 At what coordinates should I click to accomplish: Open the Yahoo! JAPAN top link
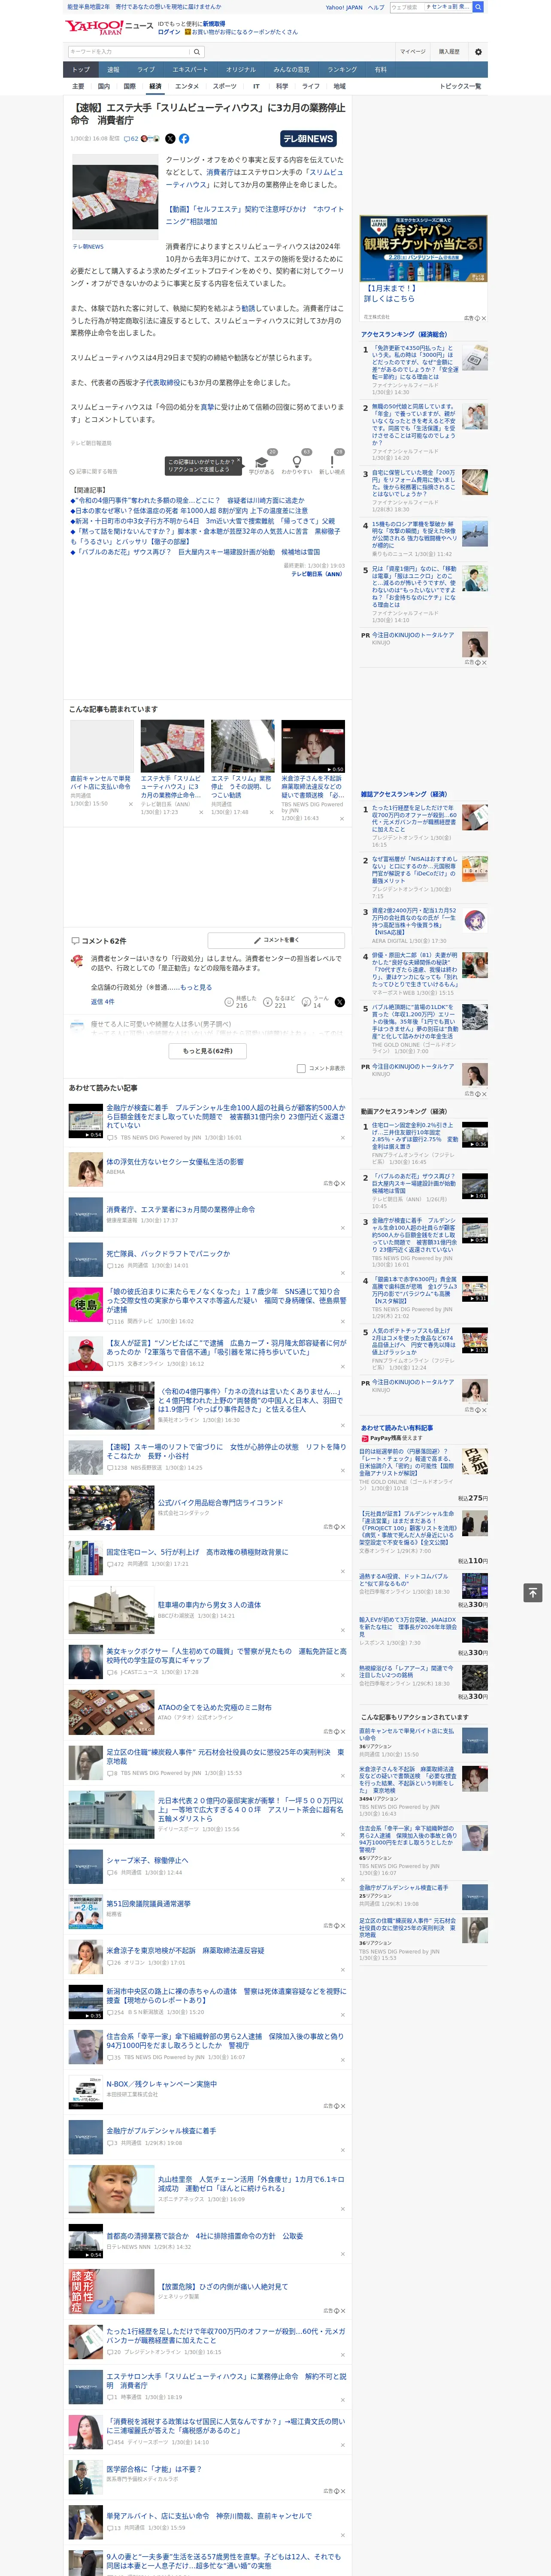[x=344, y=7]
